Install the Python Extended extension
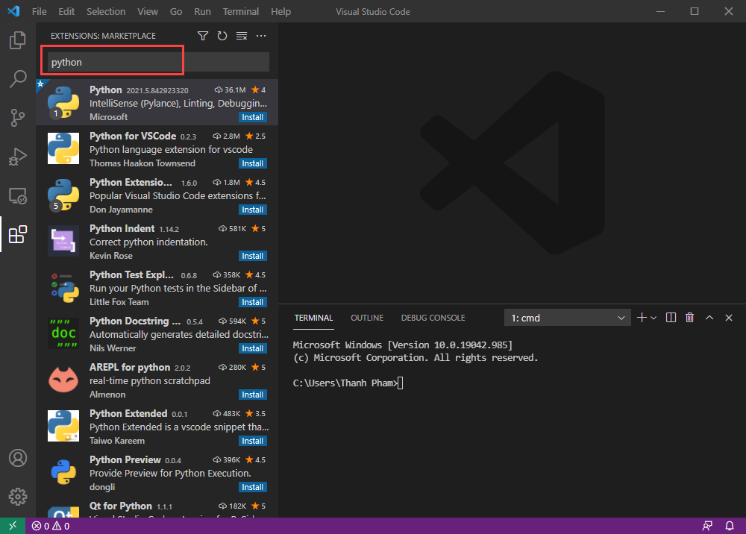Screen dimensions: 746x534 (253, 441)
